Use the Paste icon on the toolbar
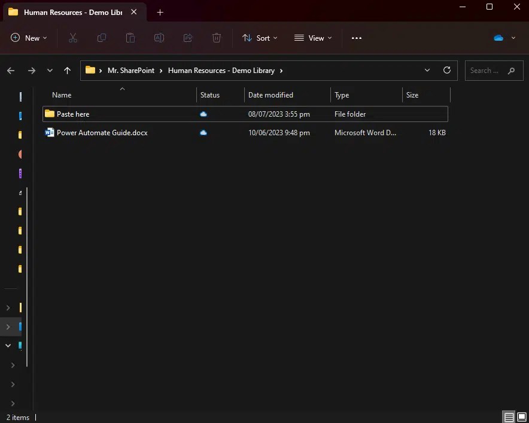This screenshot has height=423, width=529. [130, 38]
